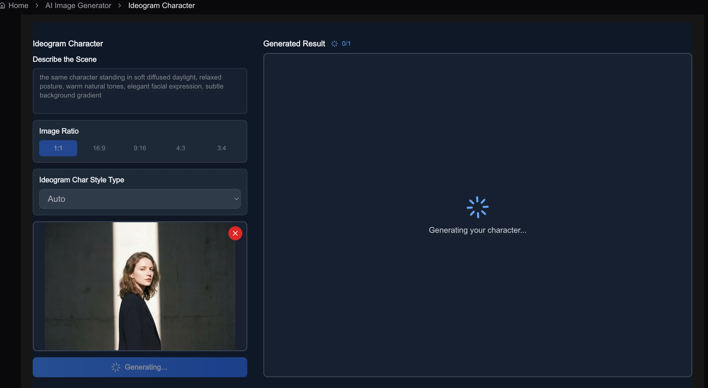708x388 pixels.
Task: Click first breadcrumb chevron after Home
Action: point(37,5)
